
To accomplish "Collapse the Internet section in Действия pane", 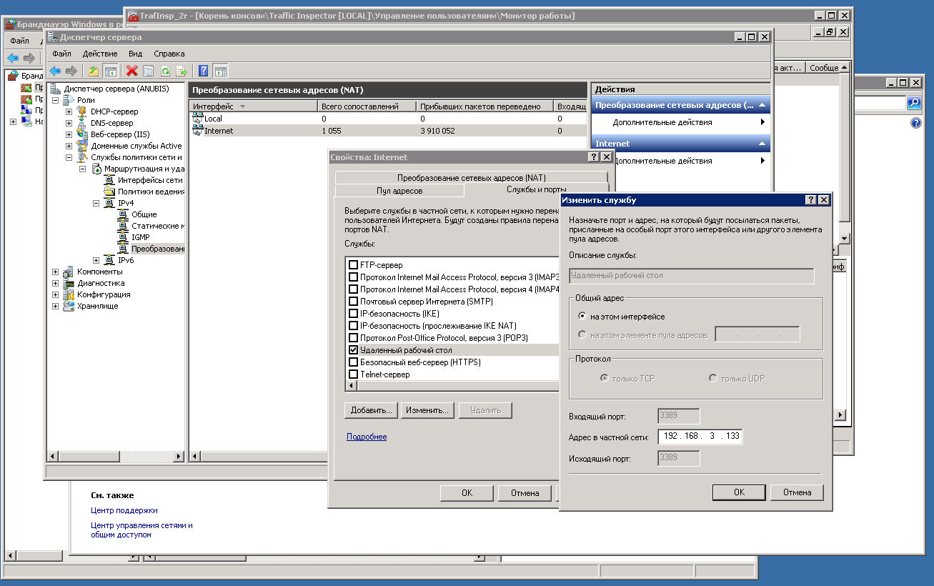I will pos(763,144).
